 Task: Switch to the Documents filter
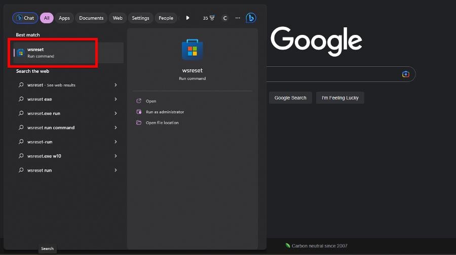pos(91,18)
